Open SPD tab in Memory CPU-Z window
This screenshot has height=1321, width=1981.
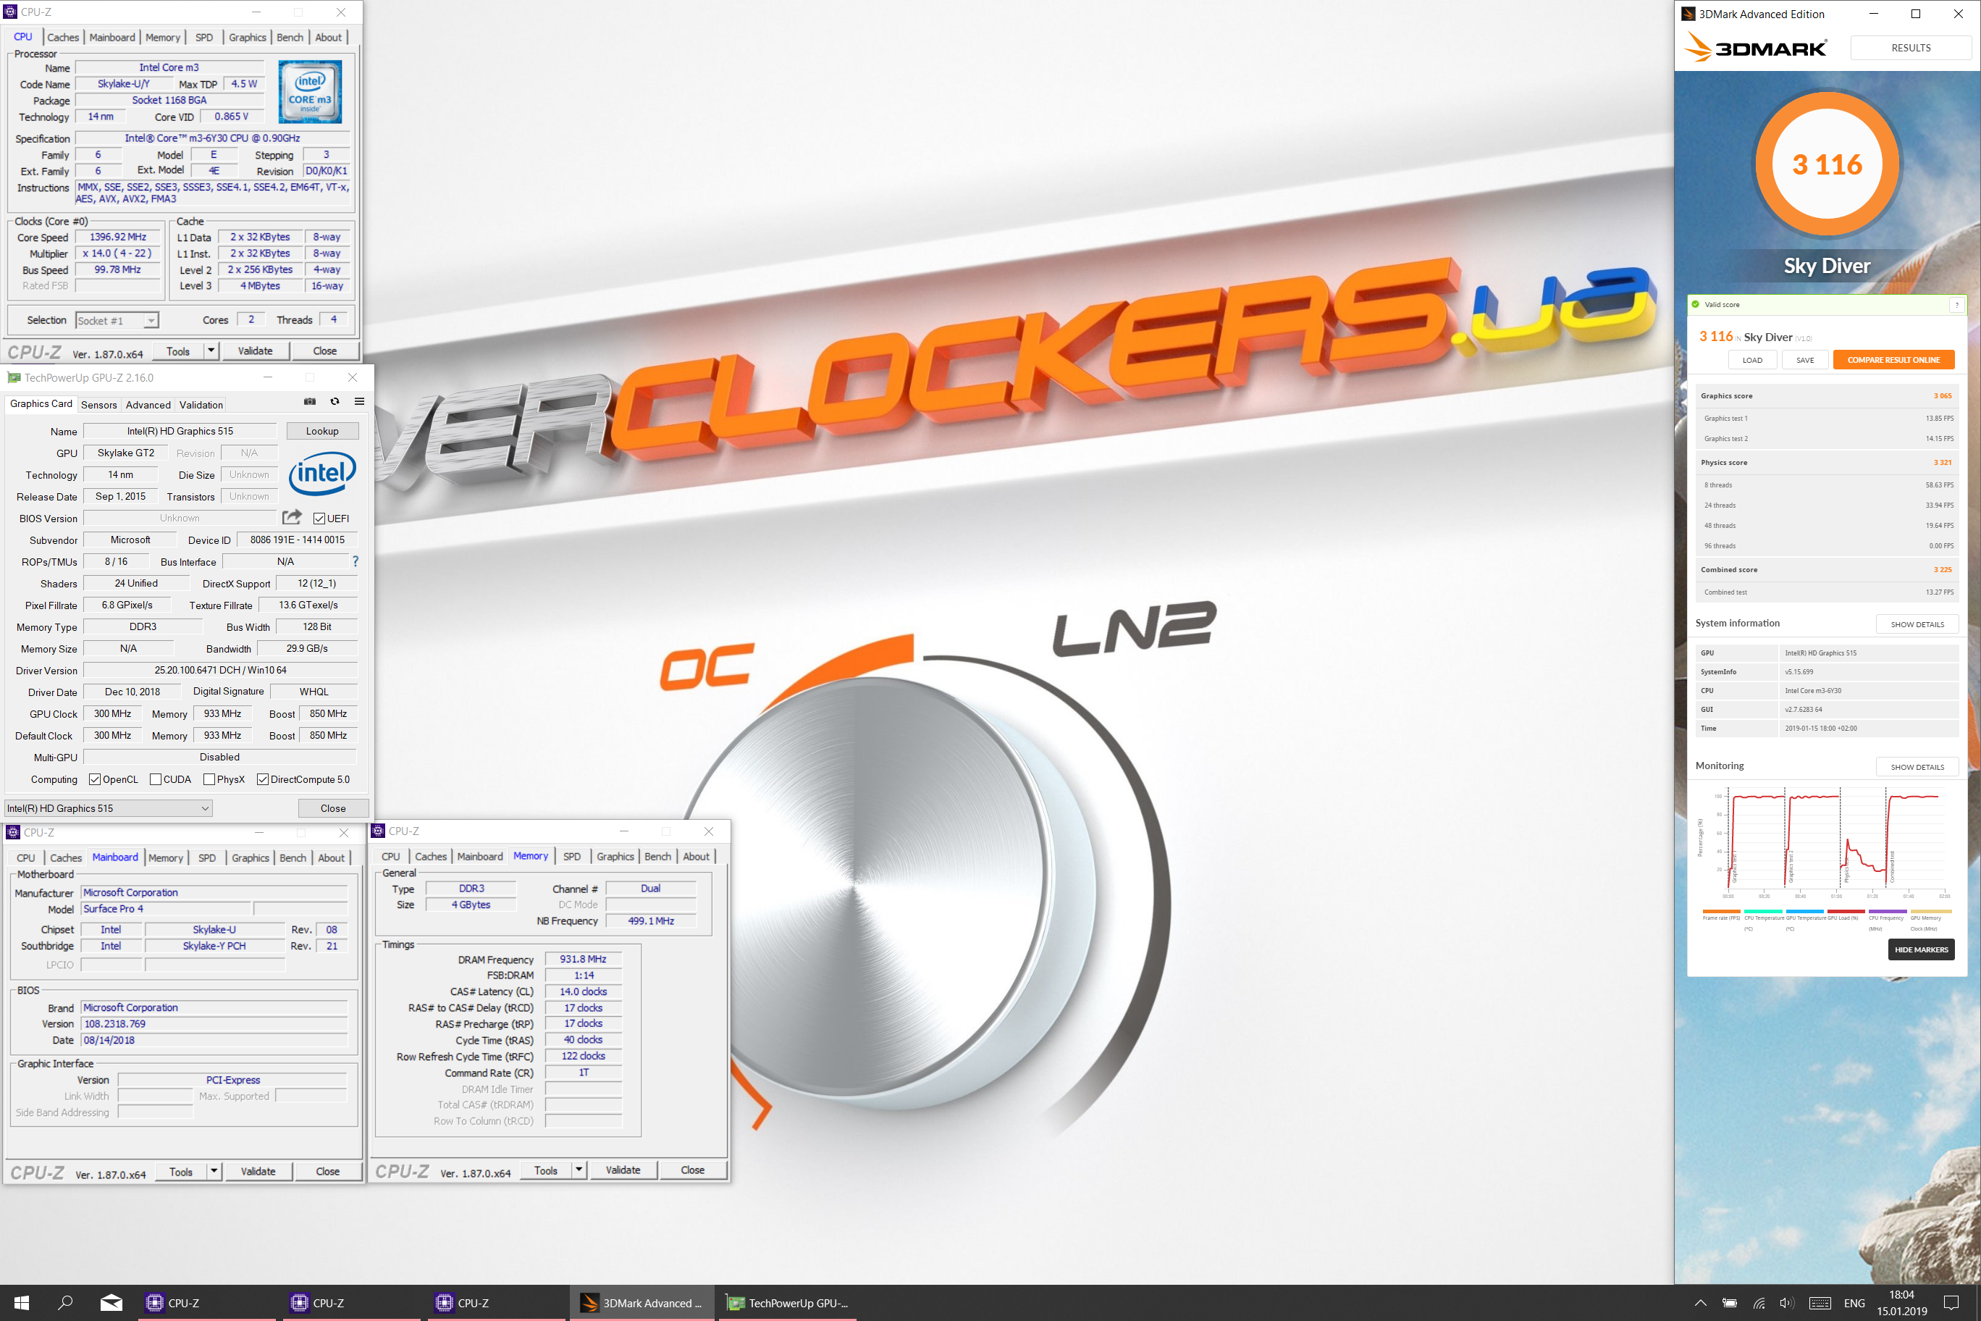pyautogui.click(x=572, y=856)
